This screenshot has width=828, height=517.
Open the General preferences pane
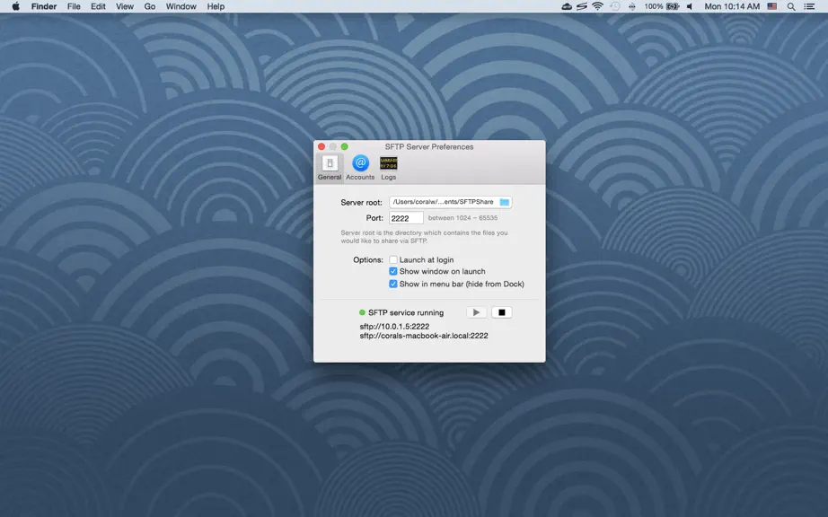point(330,168)
